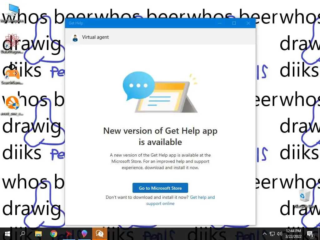Image resolution: width=320 pixels, height=240 pixels.
Task: Open the clock showing 12:44 PM
Action: click(293, 234)
